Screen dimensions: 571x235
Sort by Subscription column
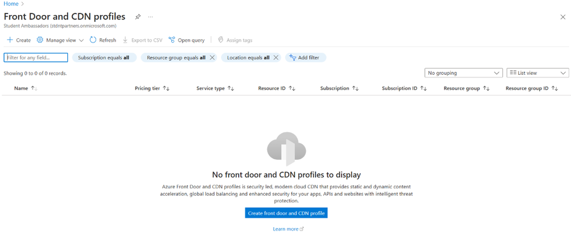point(340,89)
